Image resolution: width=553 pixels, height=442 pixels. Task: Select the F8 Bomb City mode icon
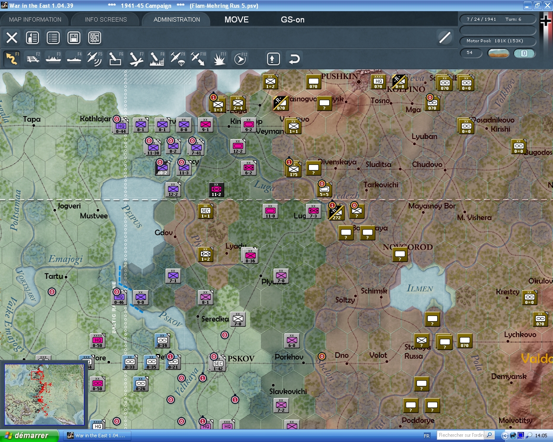pos(157,59)
